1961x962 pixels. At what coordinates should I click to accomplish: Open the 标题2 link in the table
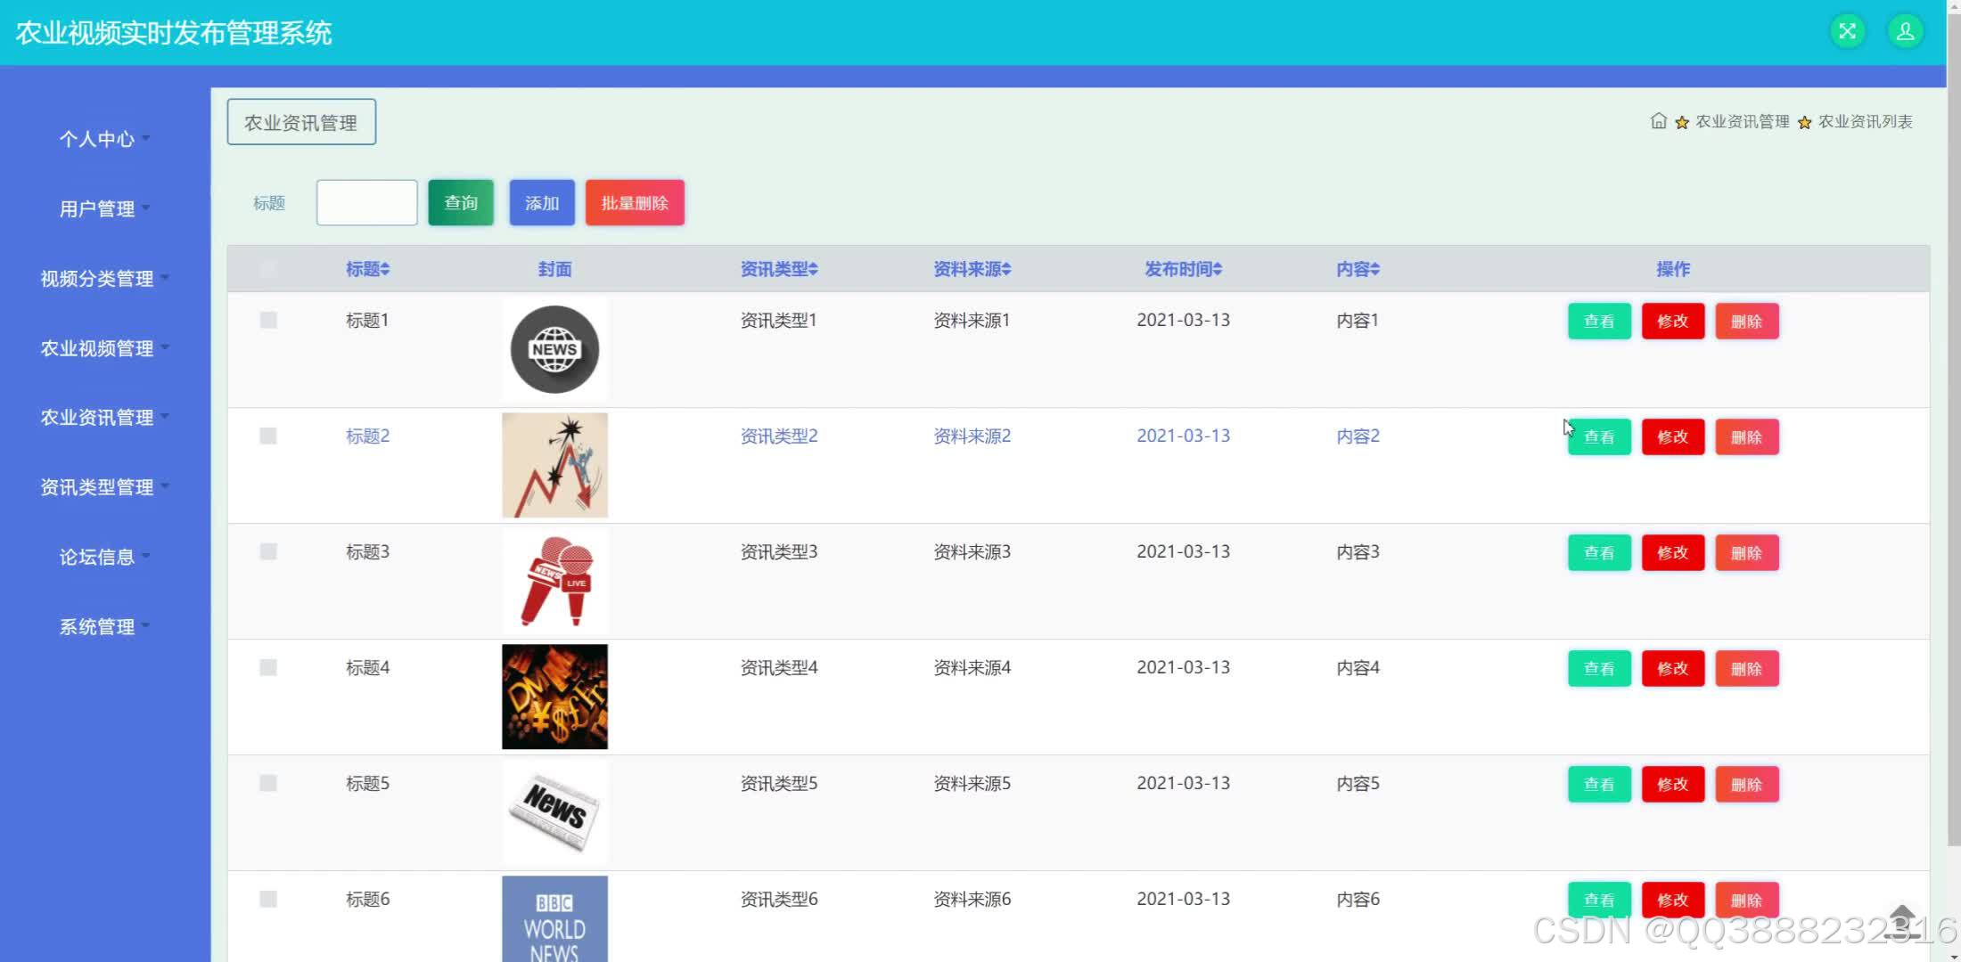click(366, 436)
